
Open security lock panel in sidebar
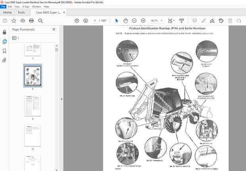tap(4, 32)
